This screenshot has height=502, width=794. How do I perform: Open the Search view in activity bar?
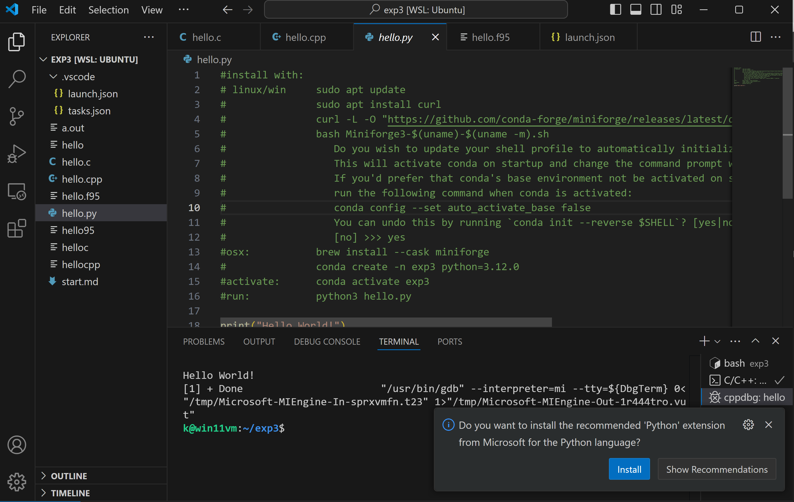(17, 79)
